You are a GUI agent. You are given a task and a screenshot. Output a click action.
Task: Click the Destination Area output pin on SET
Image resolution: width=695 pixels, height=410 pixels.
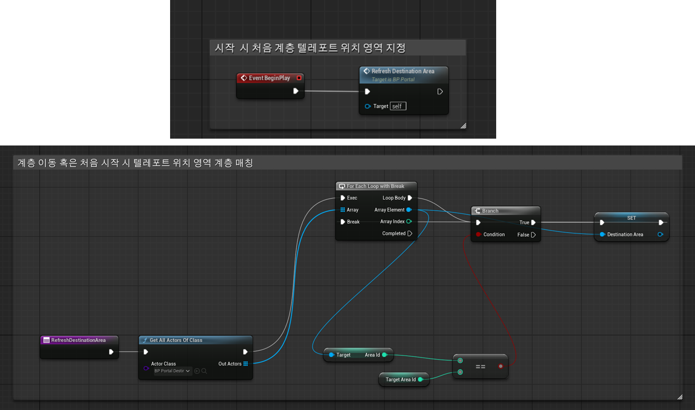pos(660,234)
